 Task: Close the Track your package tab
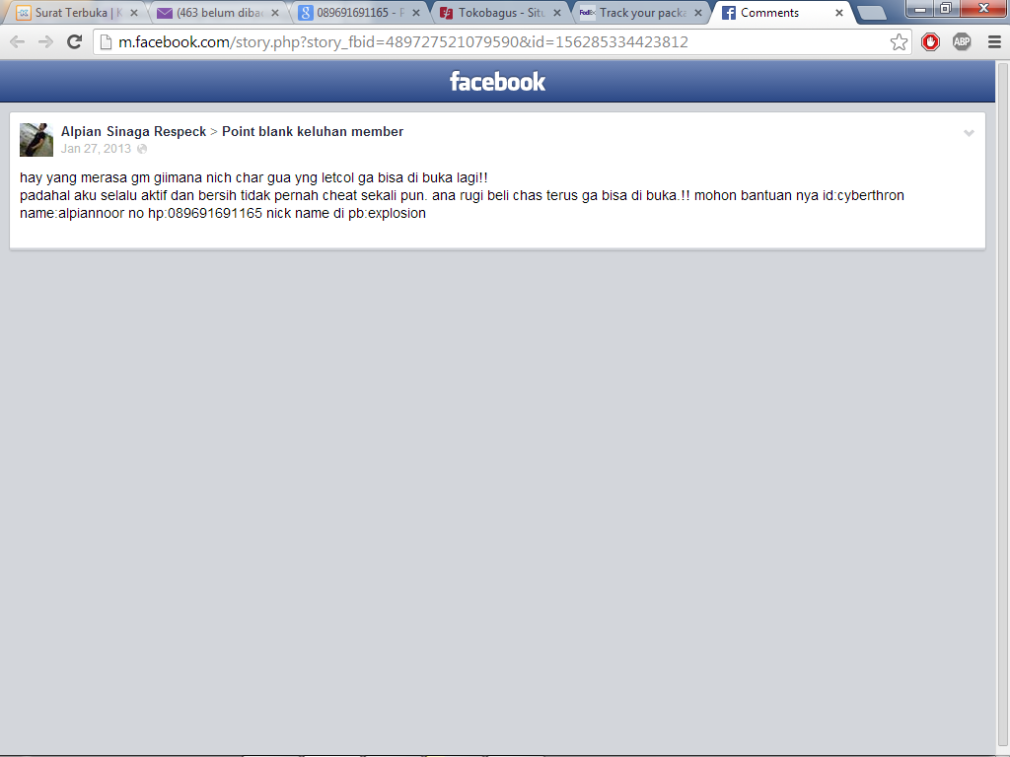pyautogui.click(x=698, y=13)
